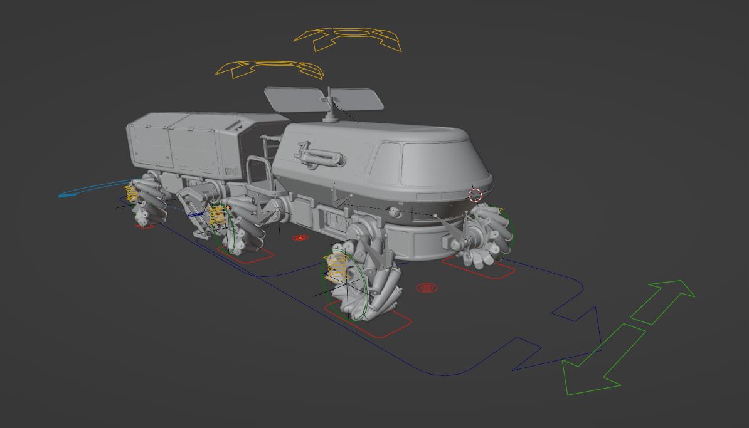Viewport: 749px width, 428px height.
Task: Select the lower yellow rig control widget
Action: (x=270, y=70)
